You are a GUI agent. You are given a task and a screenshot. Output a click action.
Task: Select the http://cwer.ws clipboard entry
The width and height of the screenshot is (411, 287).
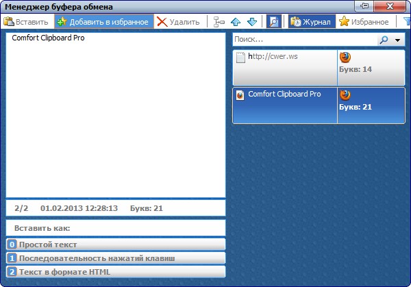[x=319, y=68]
